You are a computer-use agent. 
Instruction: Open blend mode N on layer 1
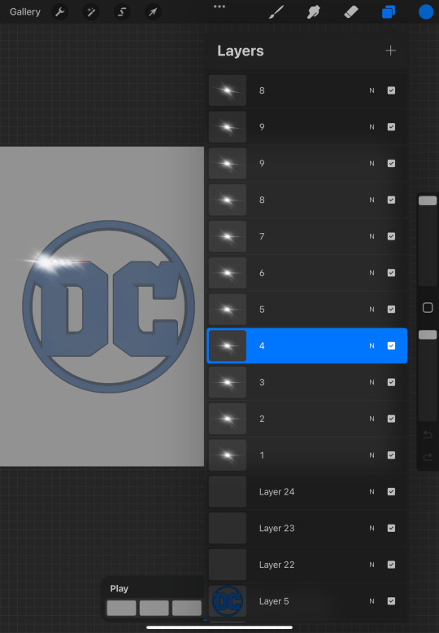tap(372, 455)
